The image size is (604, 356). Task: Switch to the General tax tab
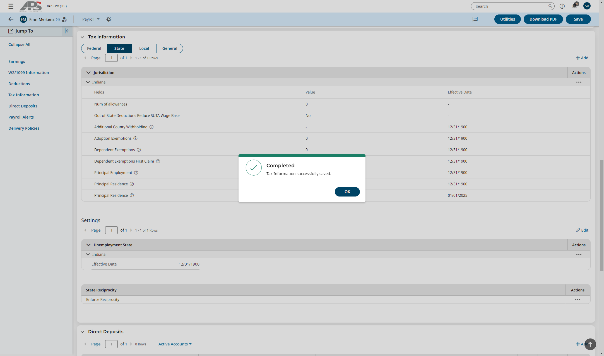[170, 48]
